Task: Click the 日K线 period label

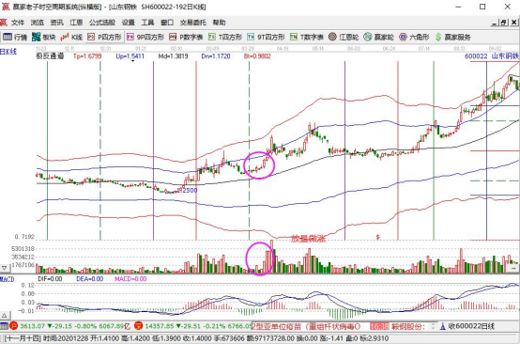Action: point(8,52)
